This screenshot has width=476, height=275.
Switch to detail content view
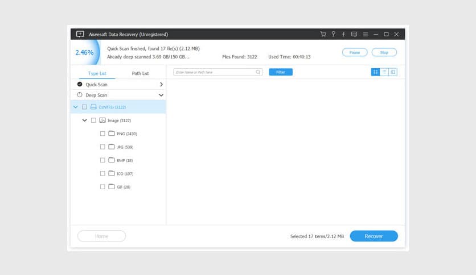tap(393, 72)
